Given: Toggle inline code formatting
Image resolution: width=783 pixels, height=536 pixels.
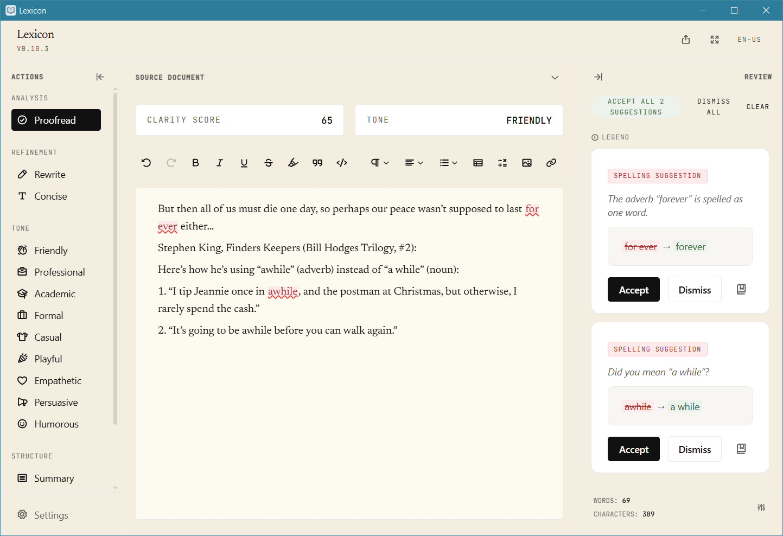Looking at the screenshot, I should point(342,163).
